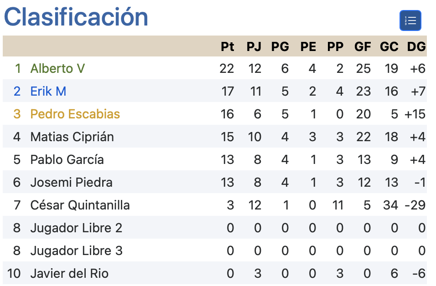Click the GF column header

[x=362, y=46]
